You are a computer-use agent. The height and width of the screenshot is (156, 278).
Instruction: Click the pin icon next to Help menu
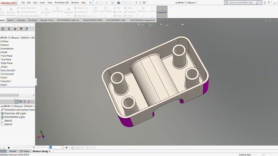[90, 3]
